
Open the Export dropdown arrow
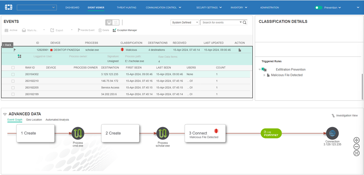tap(72, 30)
